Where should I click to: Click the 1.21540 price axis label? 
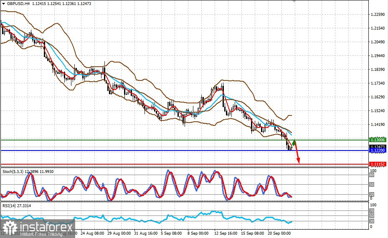pos(378,28)
